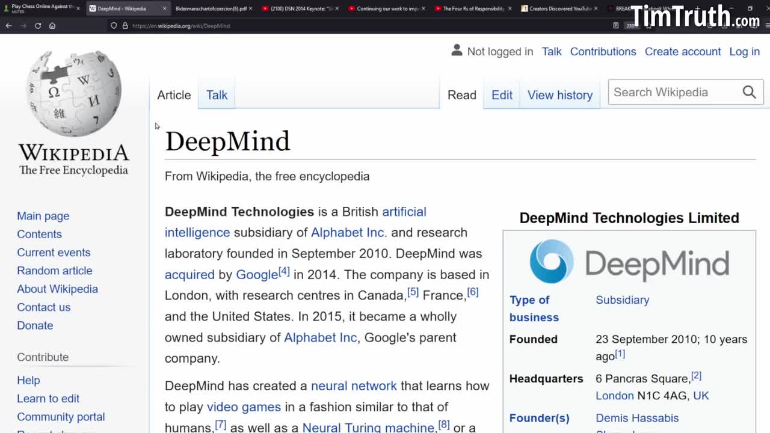Go to Main page in sidebar
The image size is (770, 433).
coord(43,216)
